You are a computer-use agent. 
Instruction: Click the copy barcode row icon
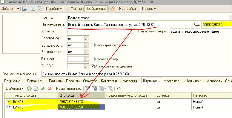click(36, 89)
